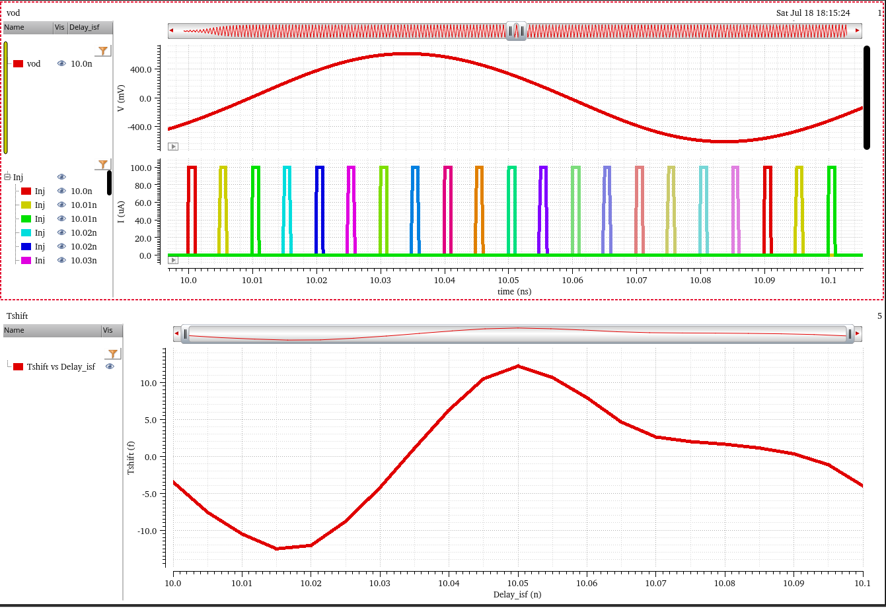Click the left scroll arrow of the top zoom bar
Image resolution: width=886 pixels, height=608 pixels.
[172, 30]
